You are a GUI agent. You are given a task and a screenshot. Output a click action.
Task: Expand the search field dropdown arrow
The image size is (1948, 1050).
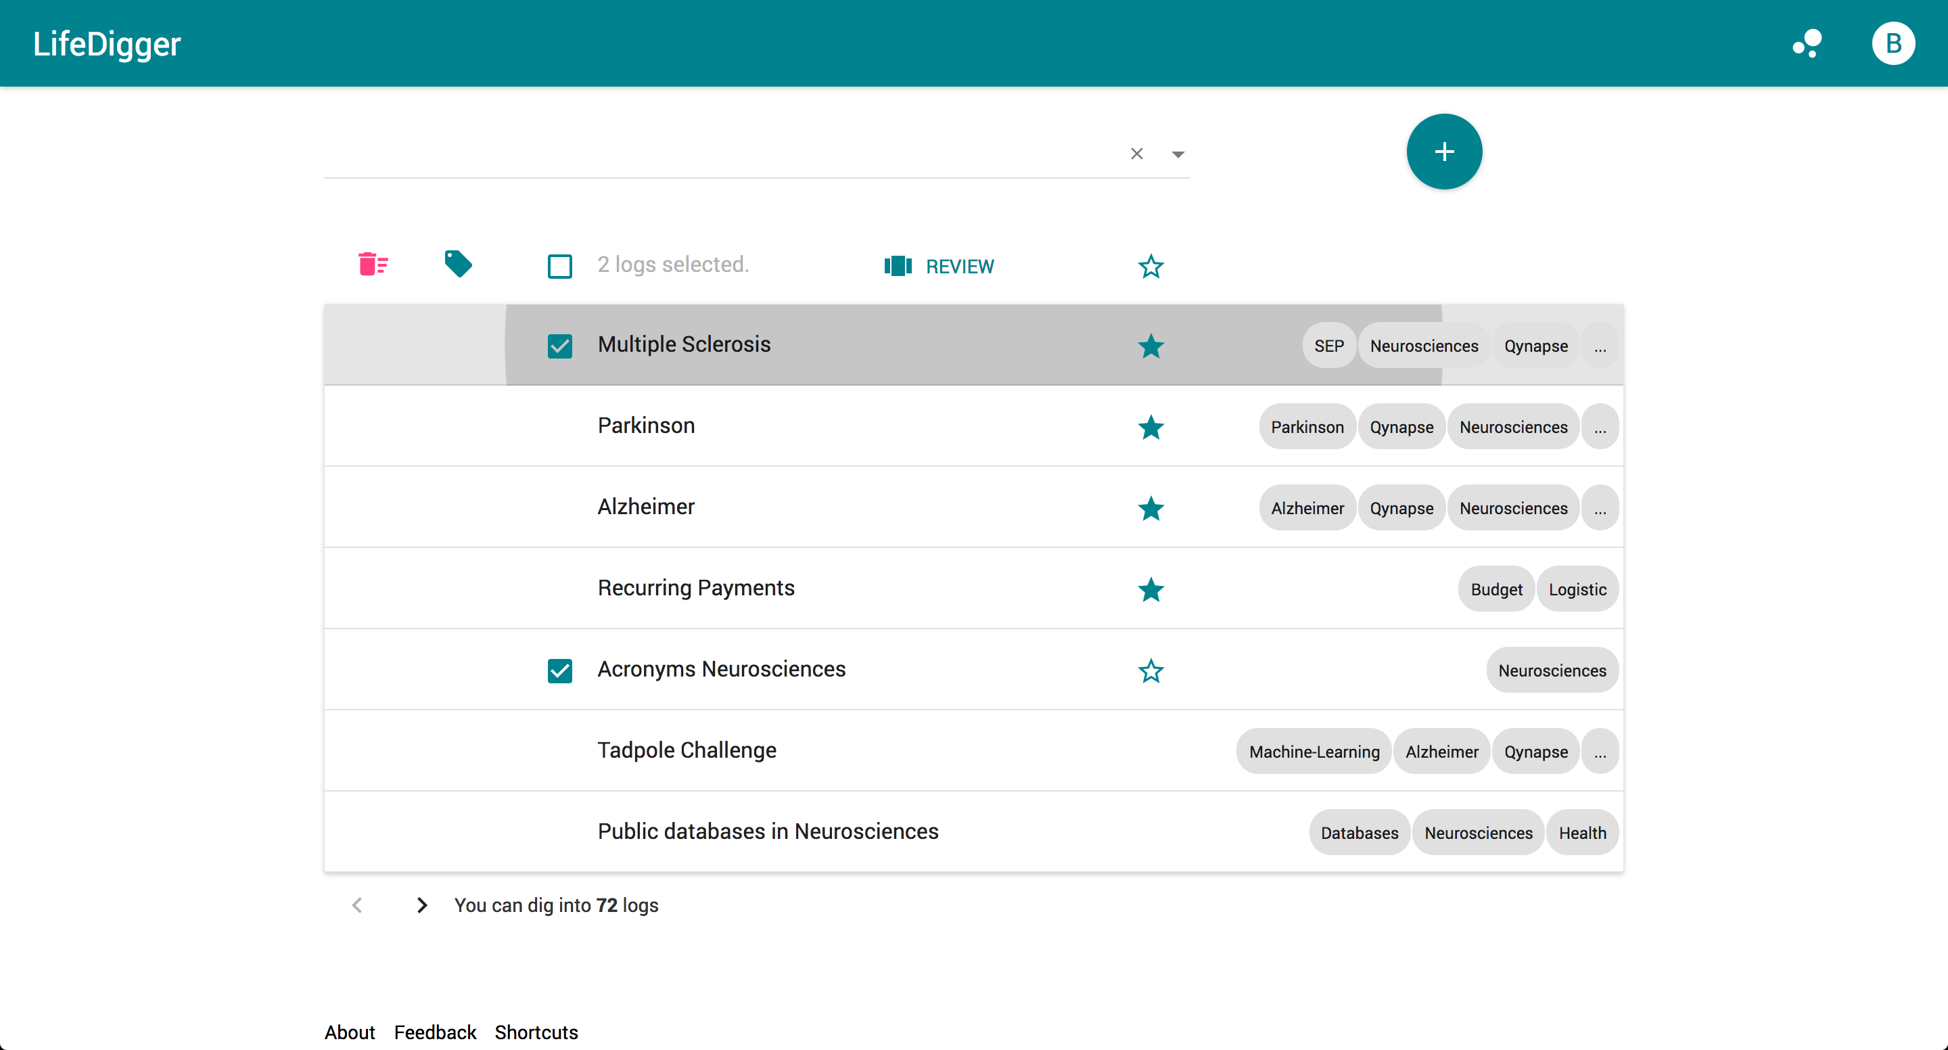coord(1178,154)
